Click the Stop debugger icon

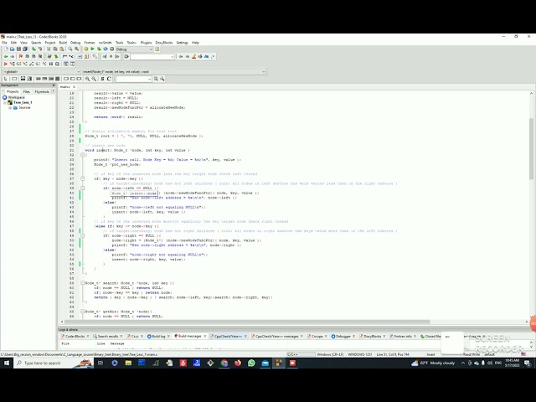57,64
